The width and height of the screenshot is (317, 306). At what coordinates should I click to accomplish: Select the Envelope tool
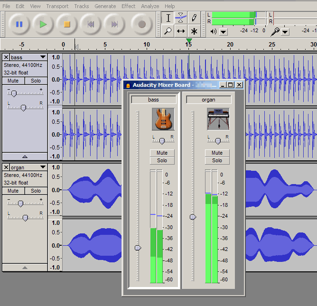coord(181,18)
